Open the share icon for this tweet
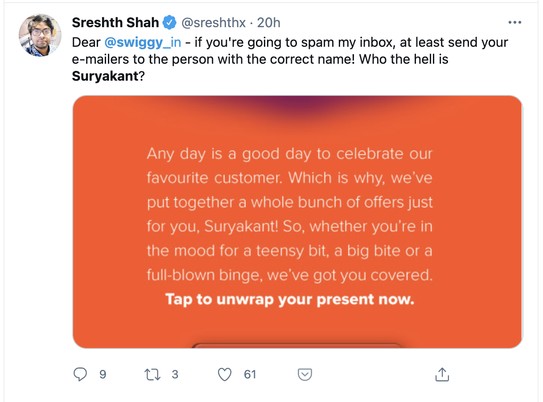The width and height of the screenshot is (543, 402). (442, 374)
